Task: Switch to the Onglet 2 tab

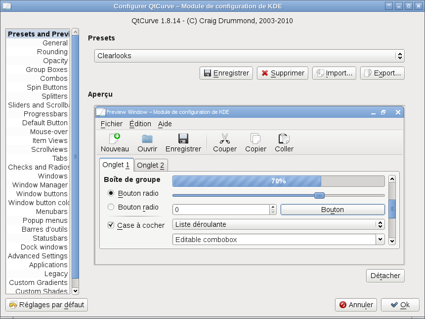Action: click(151, 165)
